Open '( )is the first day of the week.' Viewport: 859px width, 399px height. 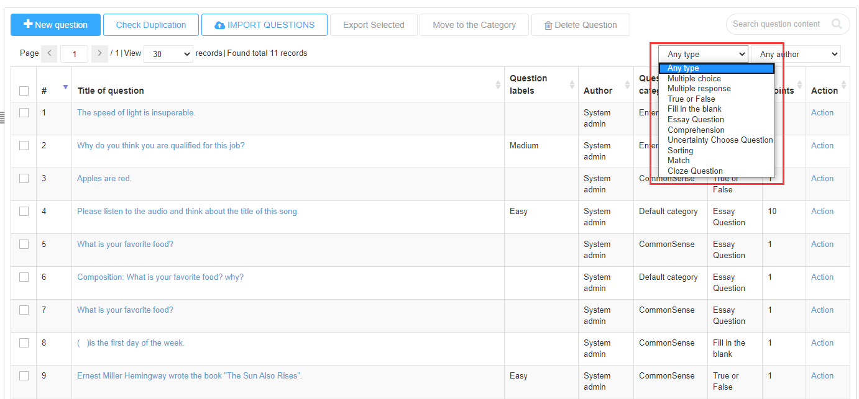coord(131,343)
